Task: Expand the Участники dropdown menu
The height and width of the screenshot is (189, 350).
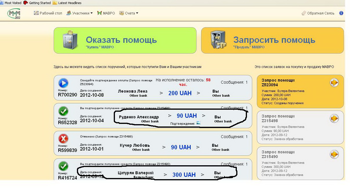Action: (x=80, y=13)
